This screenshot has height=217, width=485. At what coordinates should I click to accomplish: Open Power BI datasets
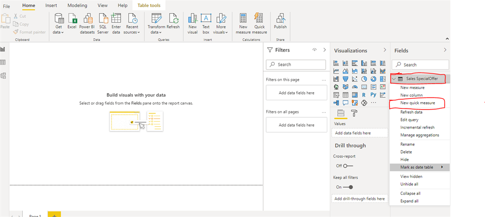point(87,24)
